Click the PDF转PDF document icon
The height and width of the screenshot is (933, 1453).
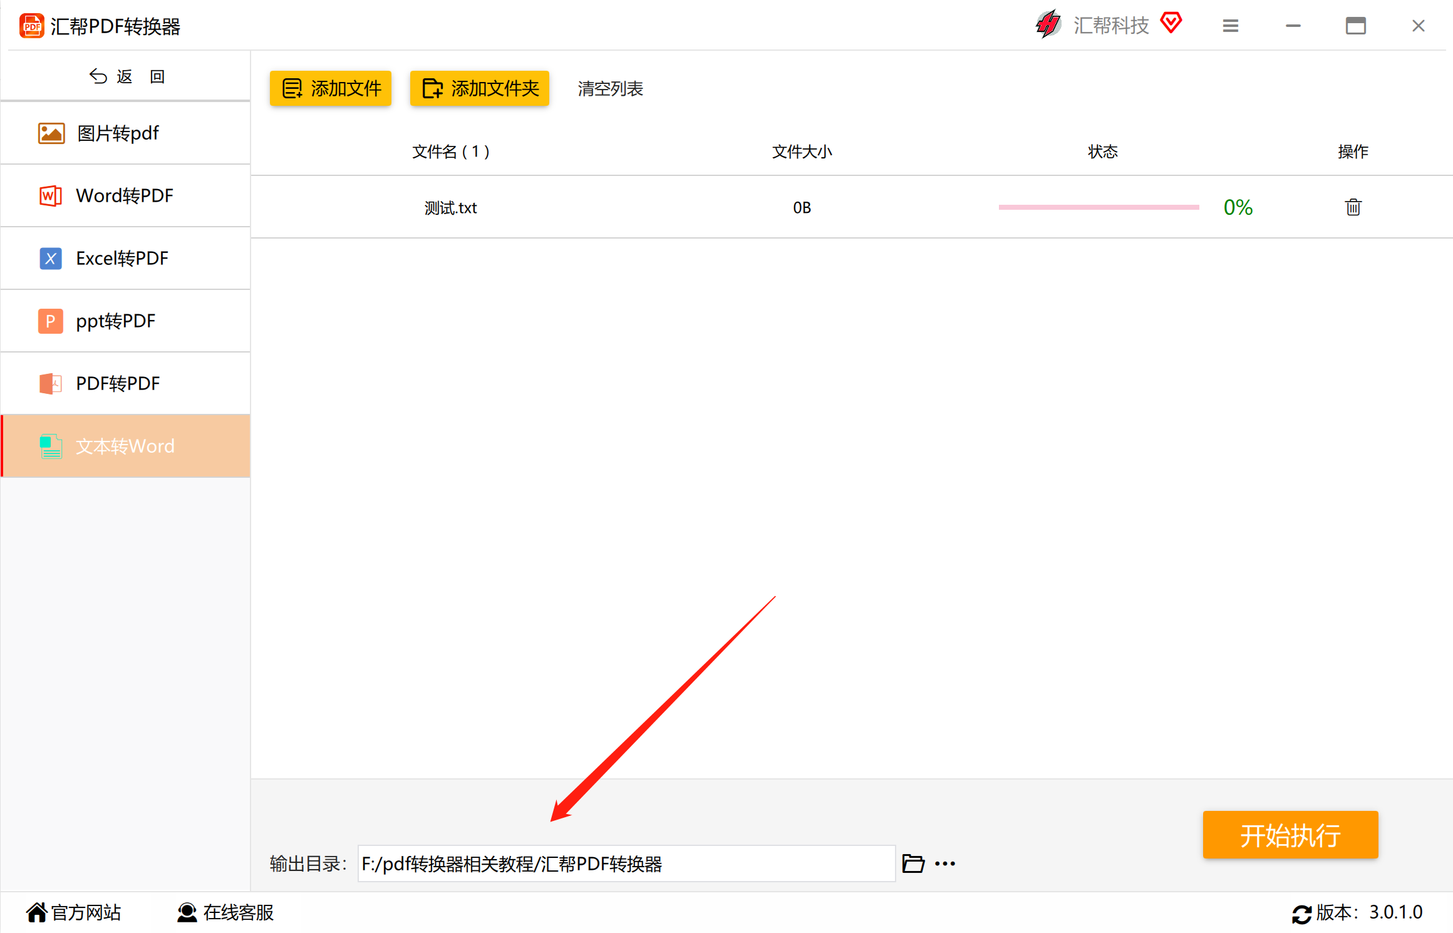pyautogui.click(x=51, y=383)
